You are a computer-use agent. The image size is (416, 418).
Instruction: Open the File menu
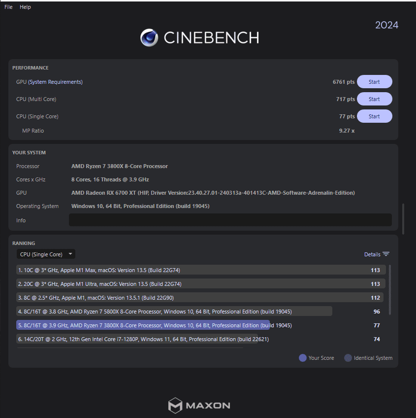click(x=8, y=7)
